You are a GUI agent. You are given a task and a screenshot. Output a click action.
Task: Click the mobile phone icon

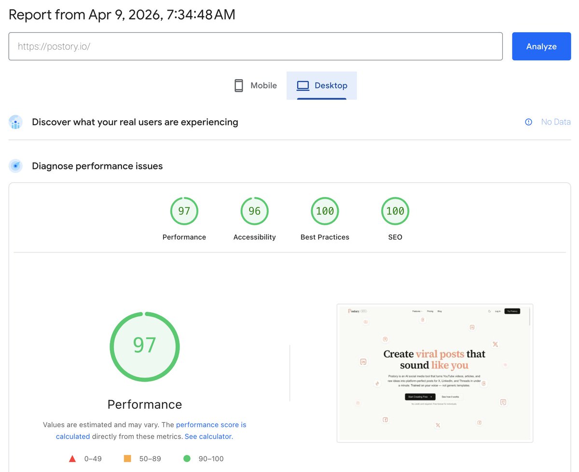[x=239, y=85]
